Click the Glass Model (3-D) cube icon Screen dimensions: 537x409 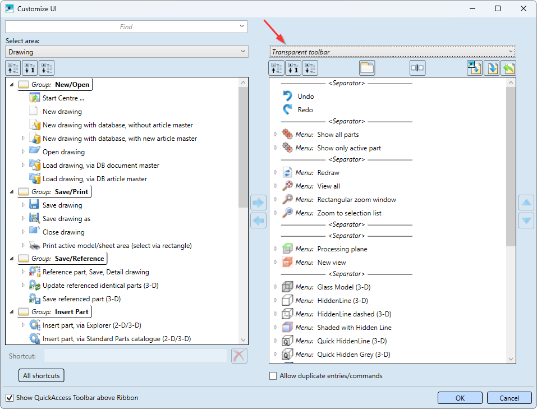coord(287,287)
